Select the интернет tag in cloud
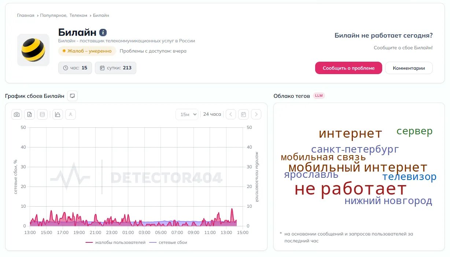450x257 pixels. coord(350,133)
